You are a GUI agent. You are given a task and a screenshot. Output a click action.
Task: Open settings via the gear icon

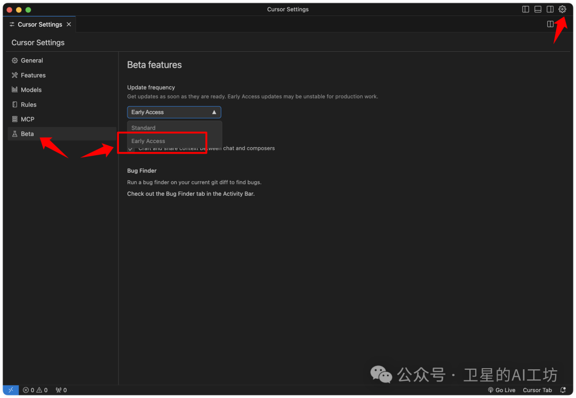pyautogui.click(x=562, y=9)
